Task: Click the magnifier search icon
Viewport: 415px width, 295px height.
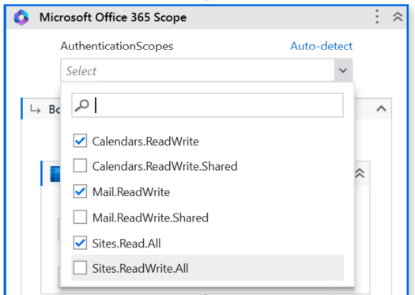Action: click(81, 105)
